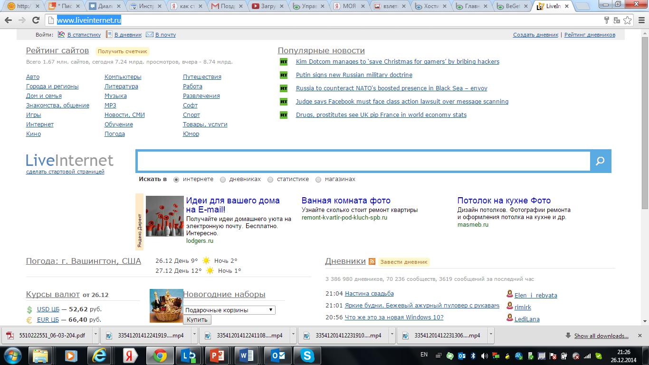
Task: Select the 'магазинах' search radio button
Action: point(318,180)
